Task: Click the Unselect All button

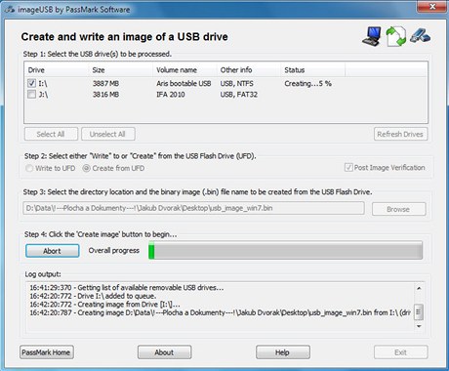Action: 108,134
